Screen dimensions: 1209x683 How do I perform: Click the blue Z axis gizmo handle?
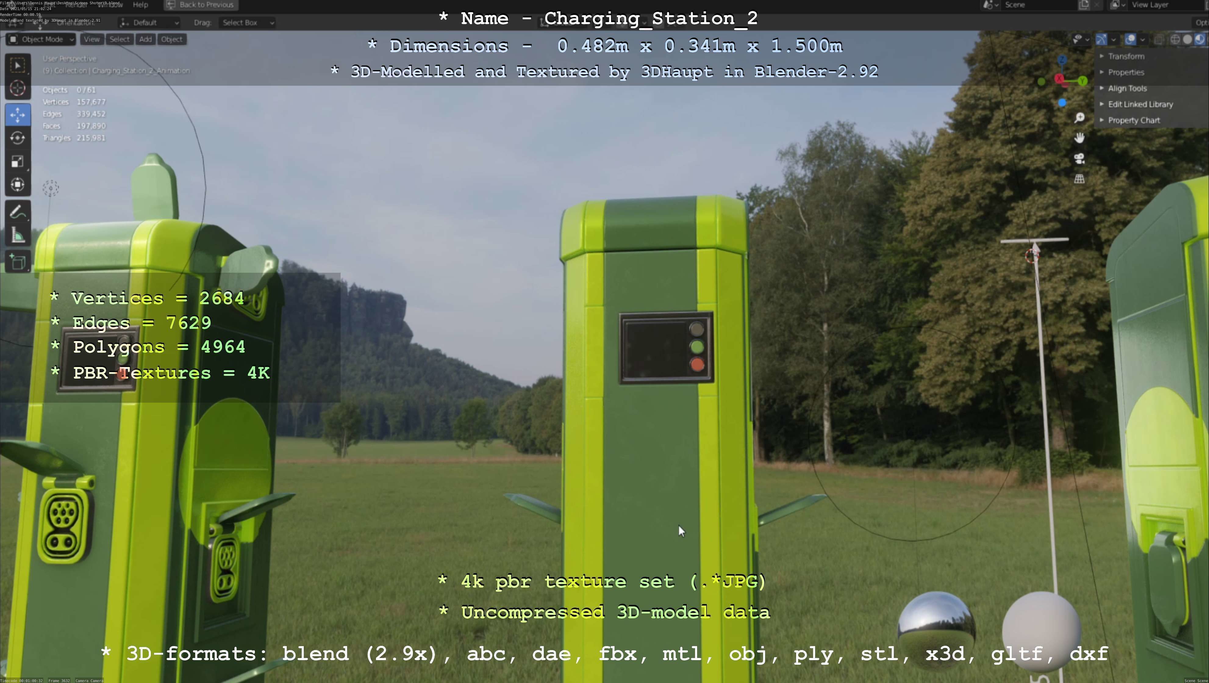point(1062,59)
